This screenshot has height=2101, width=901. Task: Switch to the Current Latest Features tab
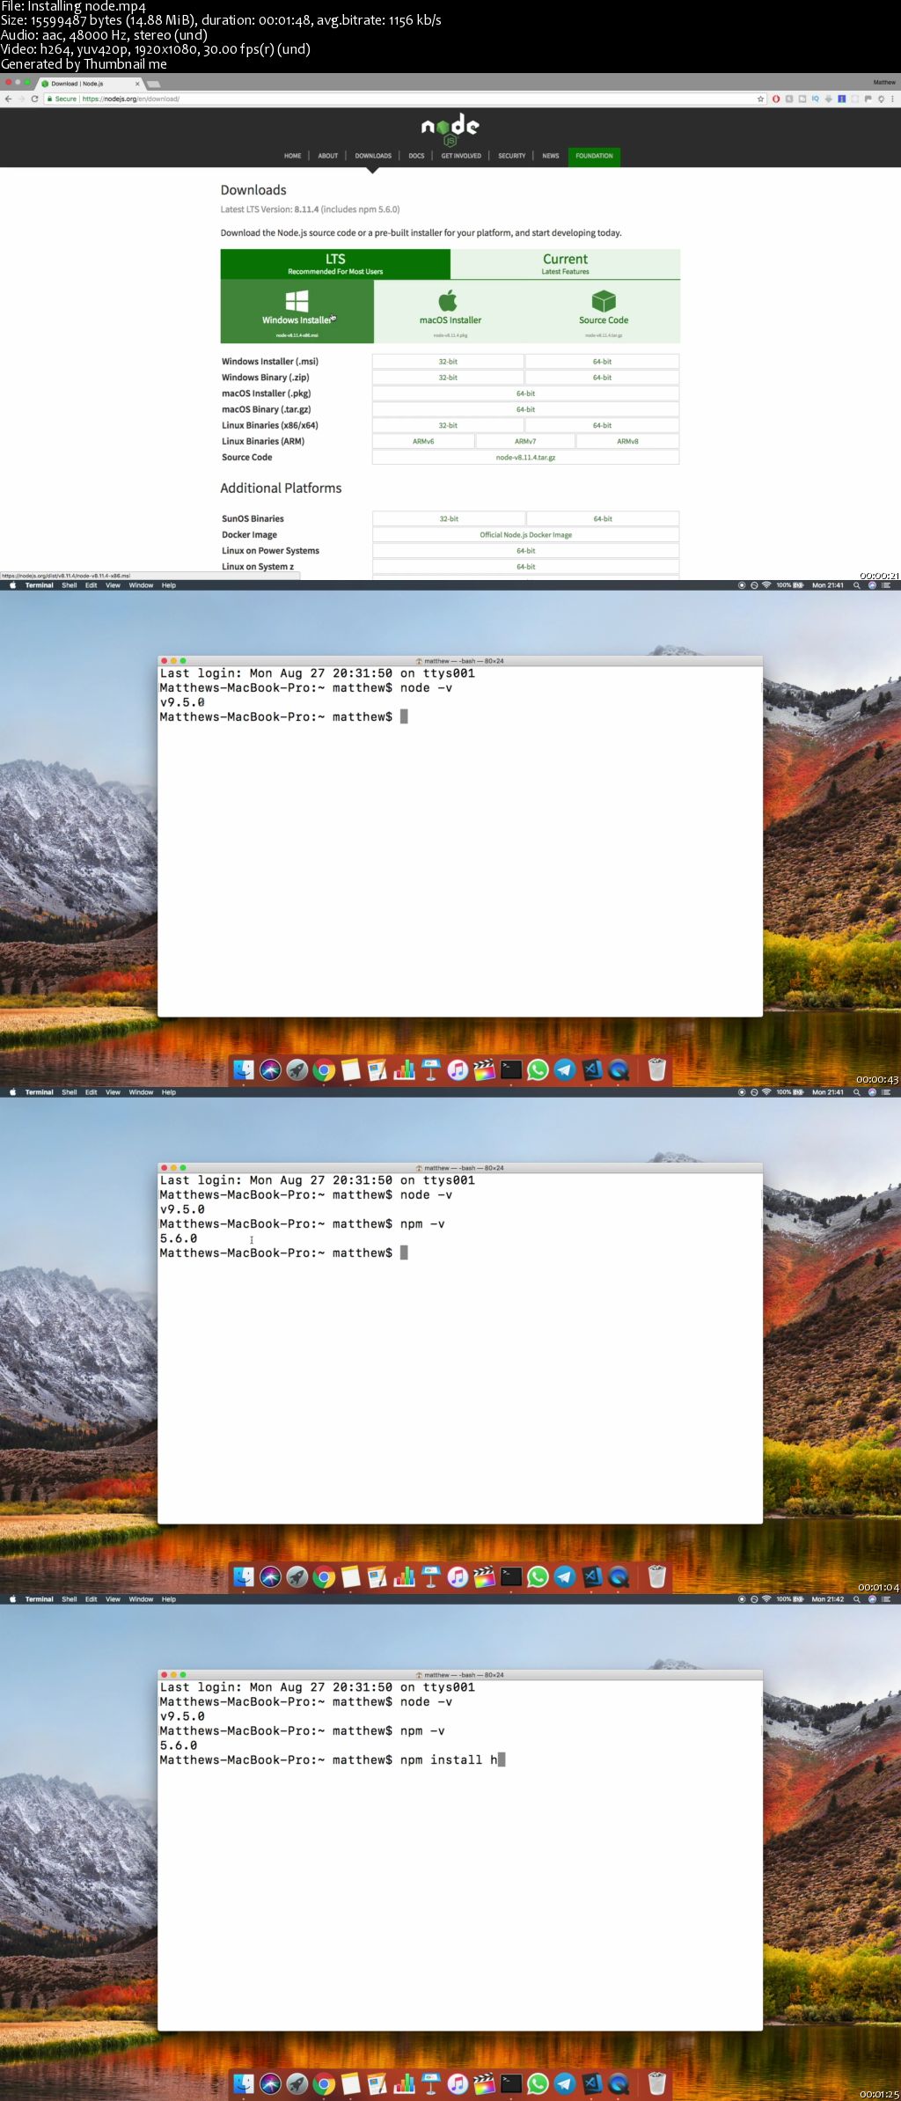click(x=566, y=263)
